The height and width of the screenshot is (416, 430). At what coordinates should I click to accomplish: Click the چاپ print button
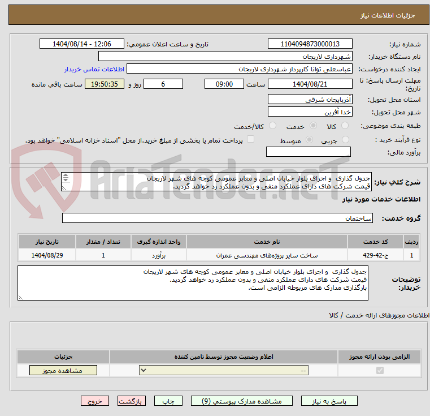(168, 401)
